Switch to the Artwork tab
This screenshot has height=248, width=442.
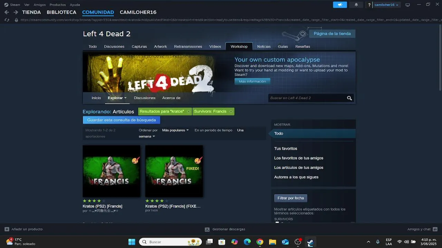160,46
